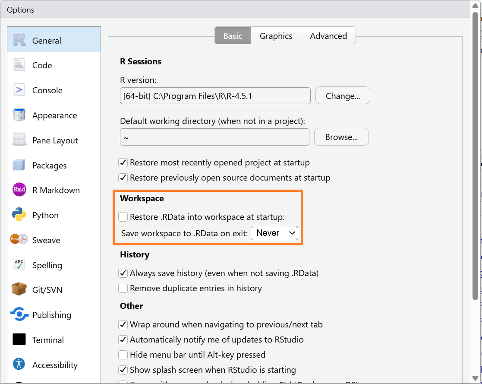
Task: Toggle Restore most recently opened project checkbox
Action: pos(123,162)
